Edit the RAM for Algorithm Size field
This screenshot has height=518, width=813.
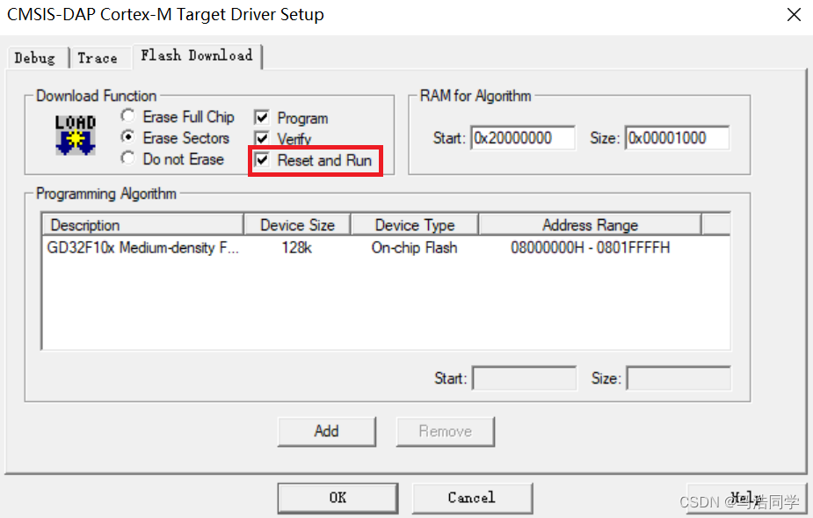pyautogui.click(x=677, y=138)
